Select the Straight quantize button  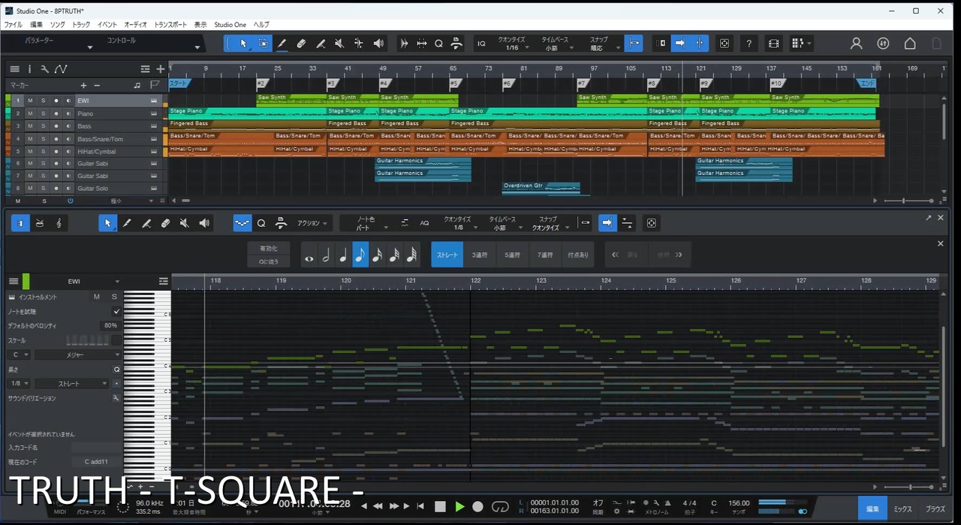tap(447, 255)
